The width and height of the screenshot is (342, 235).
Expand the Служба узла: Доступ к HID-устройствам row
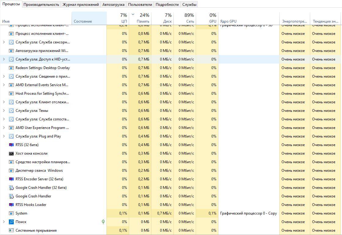(x=4, y=59)
